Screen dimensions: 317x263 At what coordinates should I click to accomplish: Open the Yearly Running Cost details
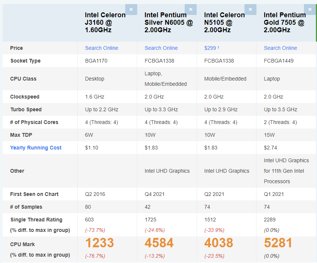[x=36, y=148]
